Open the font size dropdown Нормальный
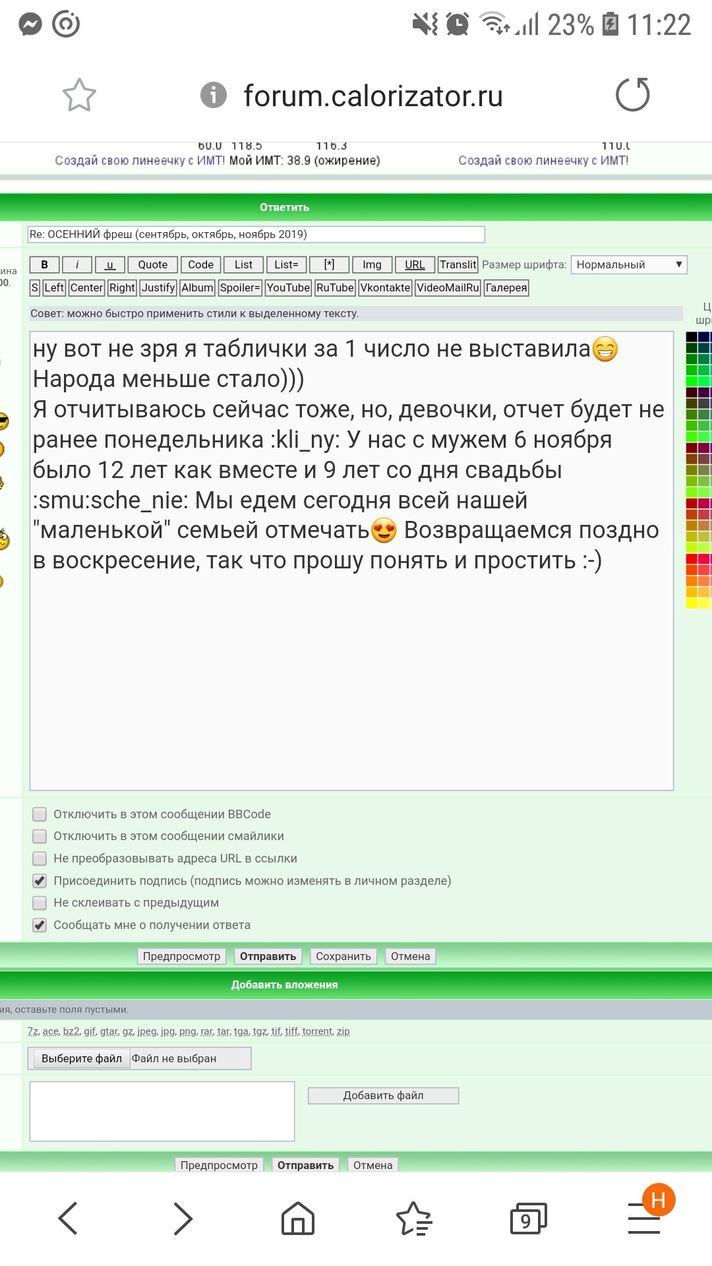The height and width of the screenshot is (1266, 712). (629, 264)
